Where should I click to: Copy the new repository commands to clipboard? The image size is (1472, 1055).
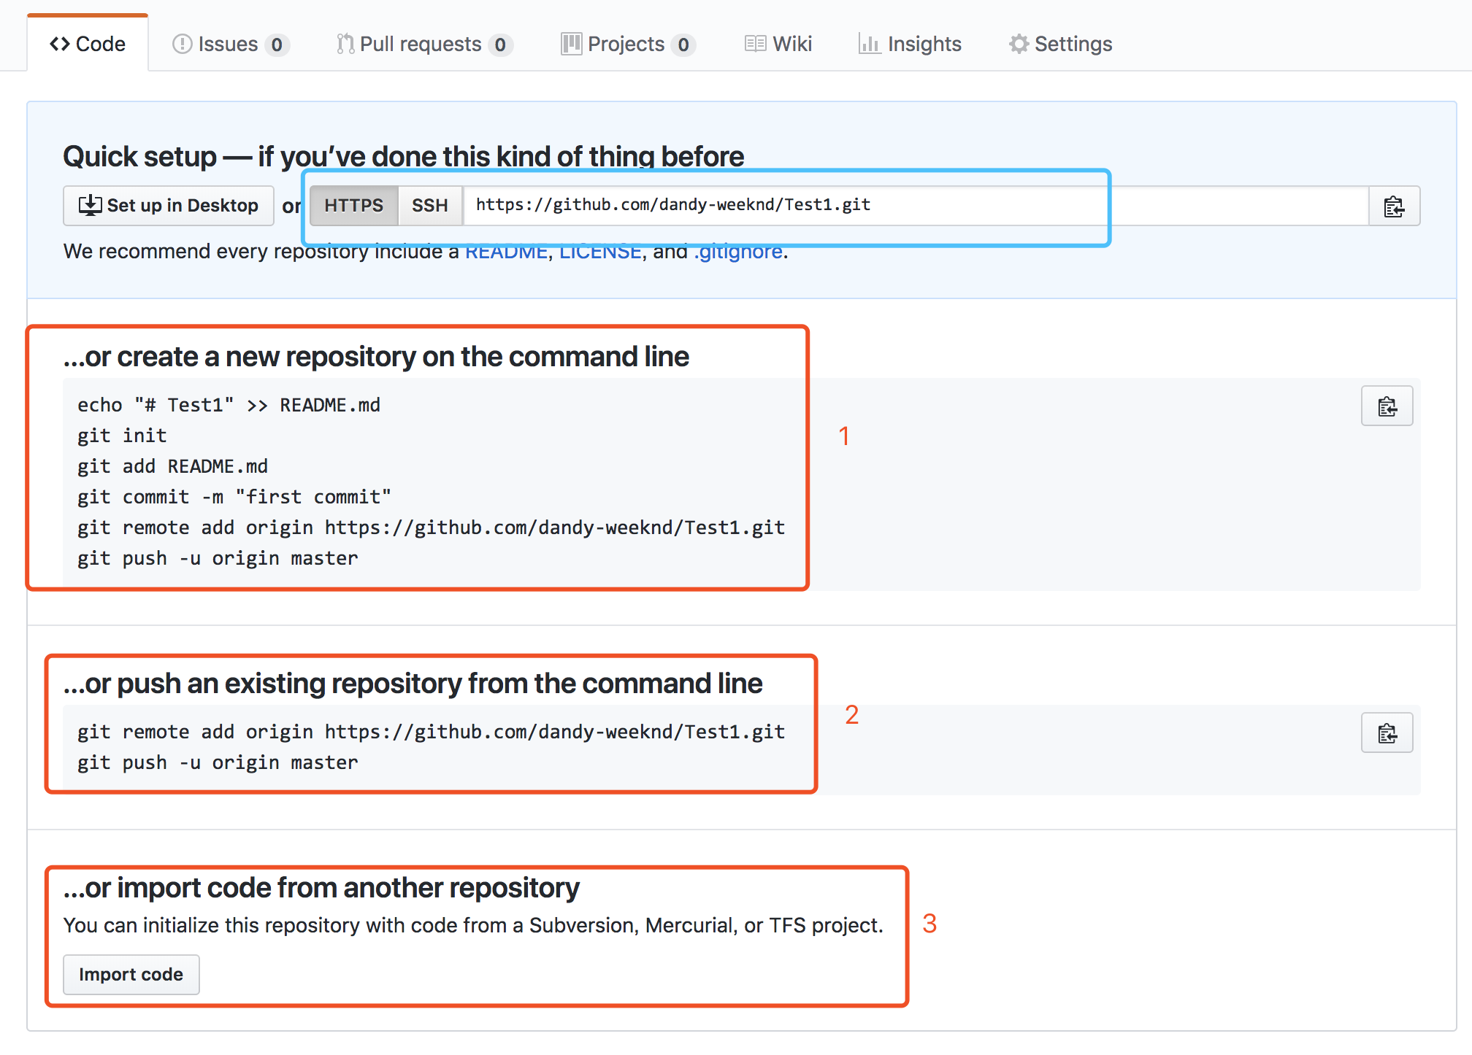pyautogui.click(x=1387, y=406)
